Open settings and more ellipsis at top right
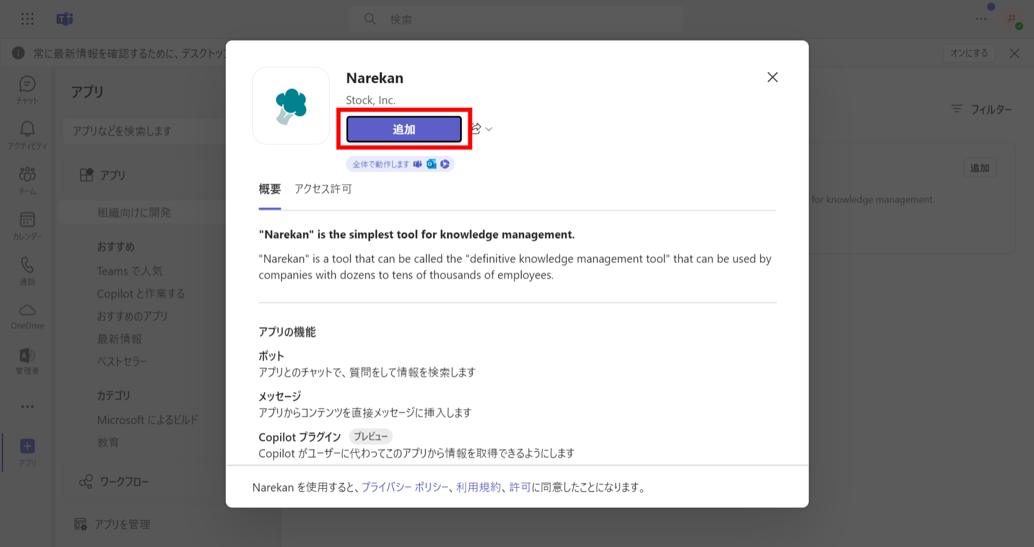1034x547 pixels. (981, 19)
